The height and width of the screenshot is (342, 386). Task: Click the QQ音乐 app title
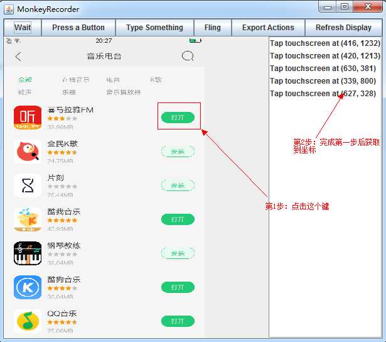coord(62,314)
